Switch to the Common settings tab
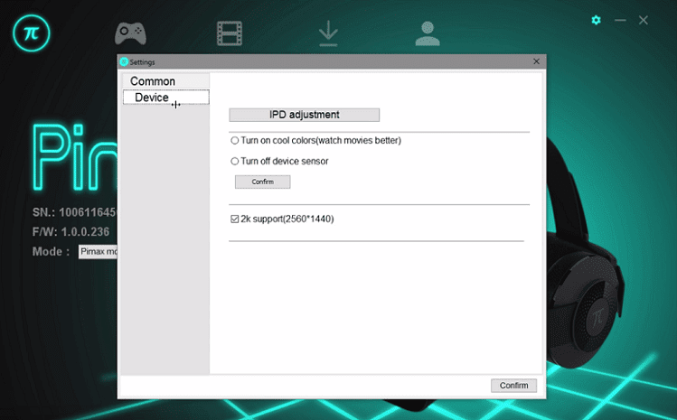This screenshot has width=677, height=420. click(x=165, y=81)
